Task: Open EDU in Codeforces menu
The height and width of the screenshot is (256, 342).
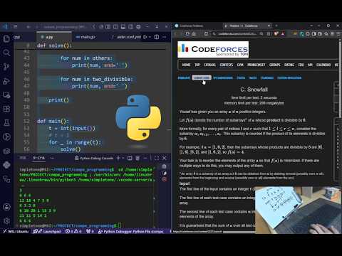Action: (x=301, y=65)
